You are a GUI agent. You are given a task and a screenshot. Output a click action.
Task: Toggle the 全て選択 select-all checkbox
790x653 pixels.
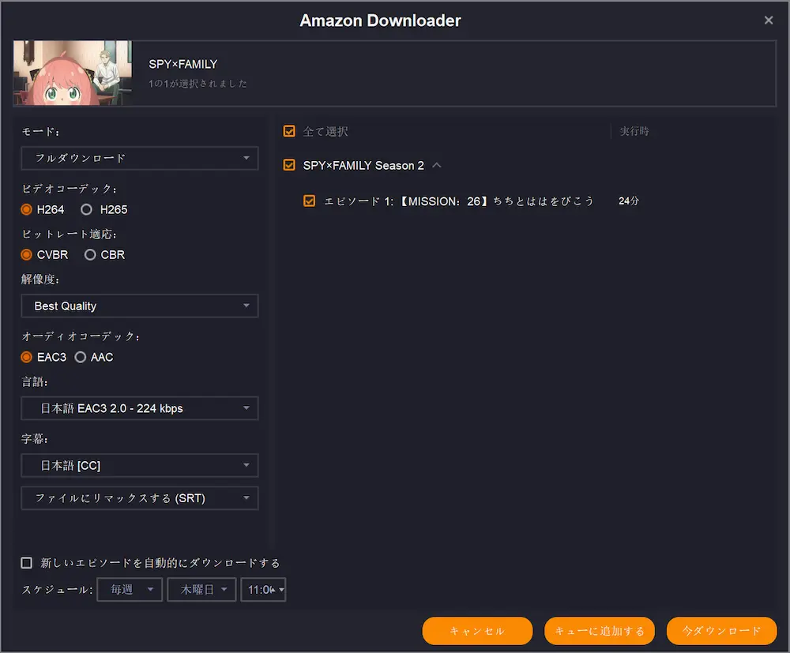tap(289, 131)
